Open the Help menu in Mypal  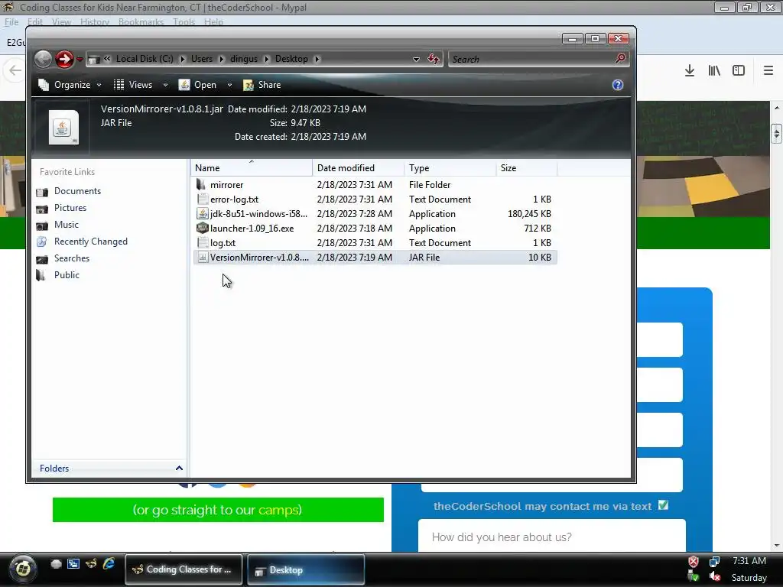(213, 22)
